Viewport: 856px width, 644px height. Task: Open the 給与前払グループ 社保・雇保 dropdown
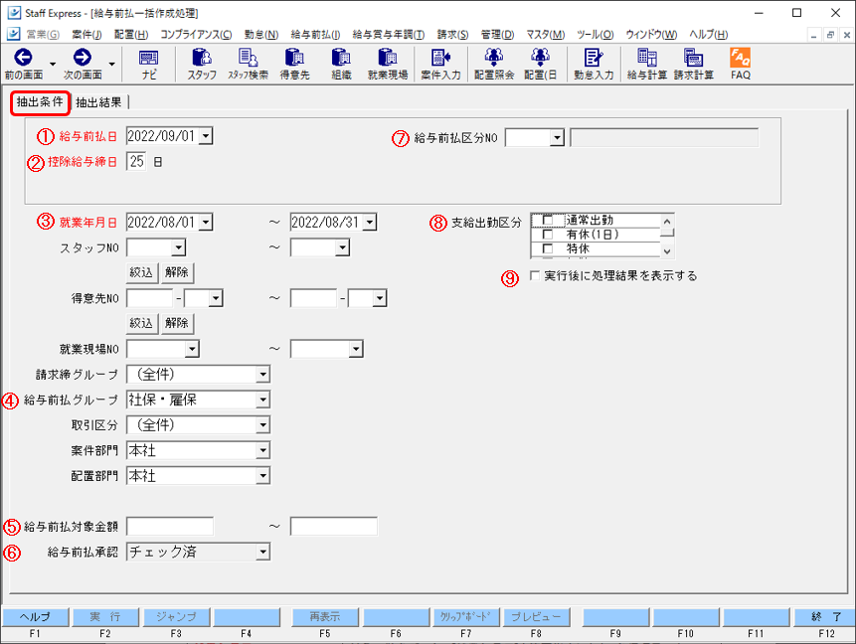263,401
